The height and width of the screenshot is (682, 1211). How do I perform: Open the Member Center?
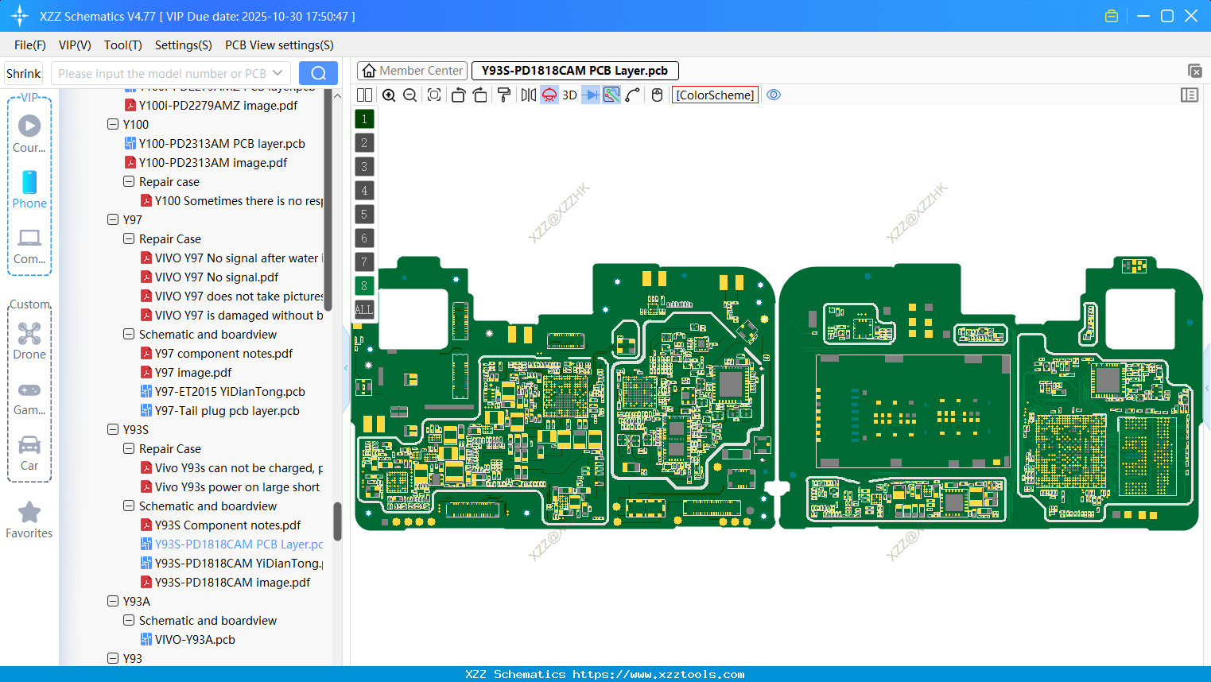point(411,70)
